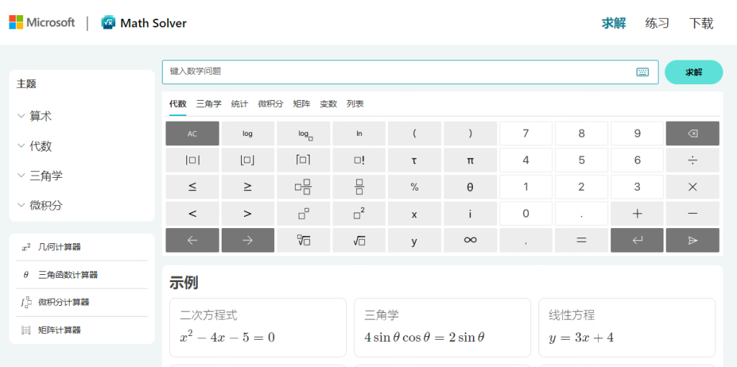The height and width of the screenshot is (367, 737).
Task: Insert square root template key
Action: pos(359,240)
